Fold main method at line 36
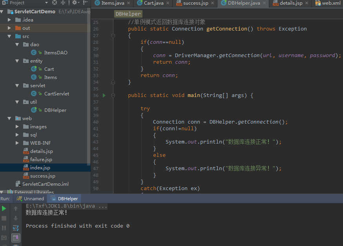343x246 pixels. click(x=113, y=95)
